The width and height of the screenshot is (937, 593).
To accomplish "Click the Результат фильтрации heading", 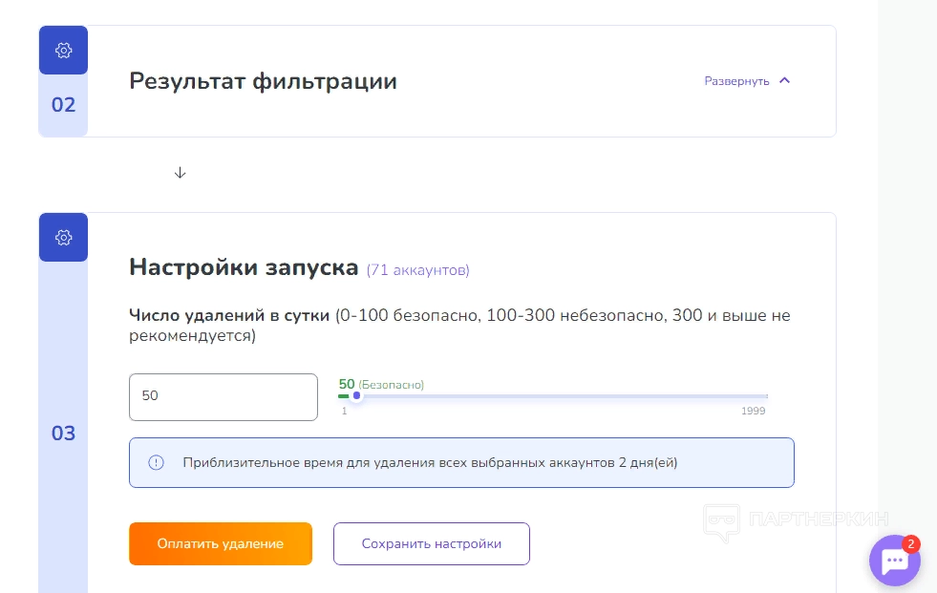I will (x=263, y=81).
